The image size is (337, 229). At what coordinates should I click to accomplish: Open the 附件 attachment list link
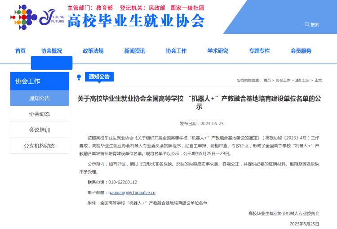pyautogui.click(x=154, y=203)
